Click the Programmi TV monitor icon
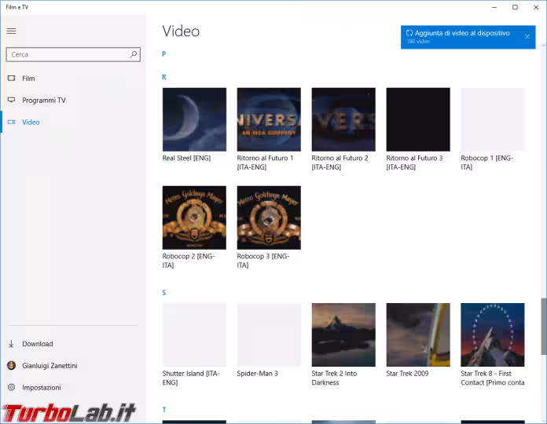The image size is (547, 424). tap(12, 100)
